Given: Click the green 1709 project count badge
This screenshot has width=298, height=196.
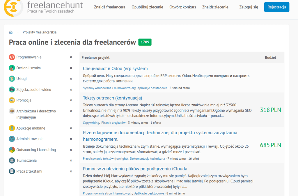Looking at the screenshot, I should pyautogui.click(x=145, y=42).
